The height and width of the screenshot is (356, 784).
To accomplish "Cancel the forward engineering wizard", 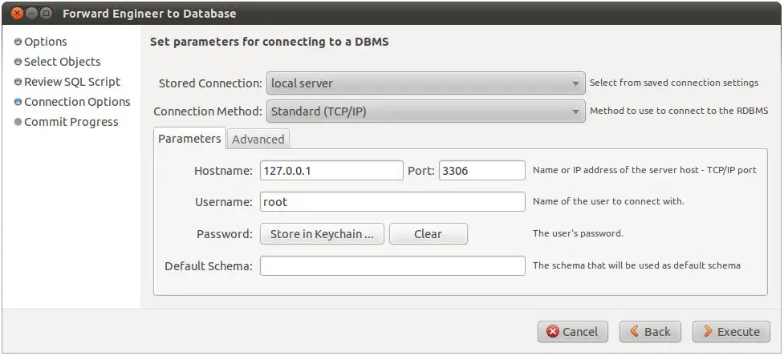I will [x=572, y=332].
